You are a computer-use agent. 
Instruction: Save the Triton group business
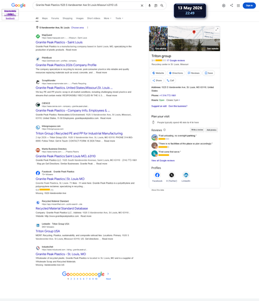coord(208,73)
